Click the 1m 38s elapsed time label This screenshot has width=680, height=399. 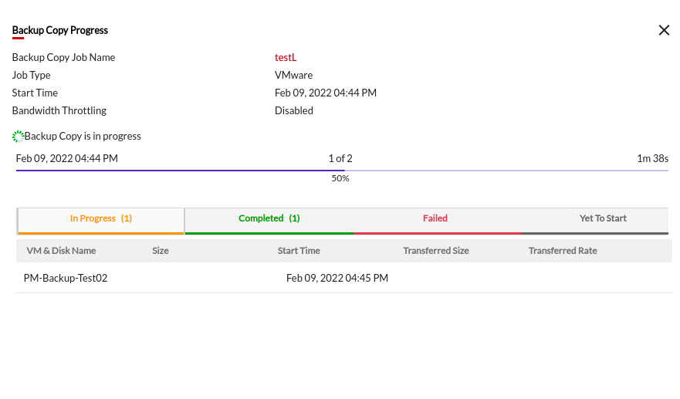pos(652,158)
